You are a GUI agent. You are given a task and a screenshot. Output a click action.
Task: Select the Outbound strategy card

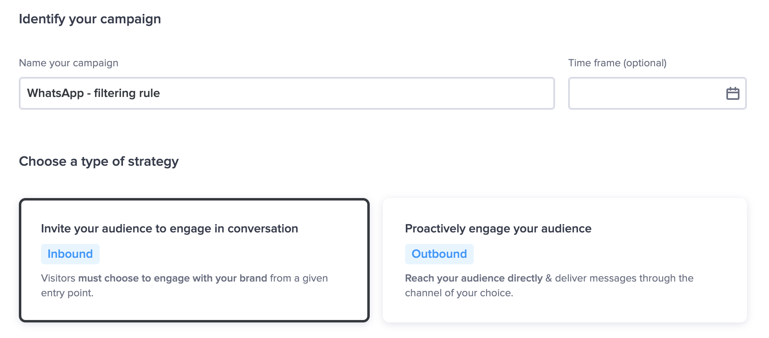click(x=565, y=260)
